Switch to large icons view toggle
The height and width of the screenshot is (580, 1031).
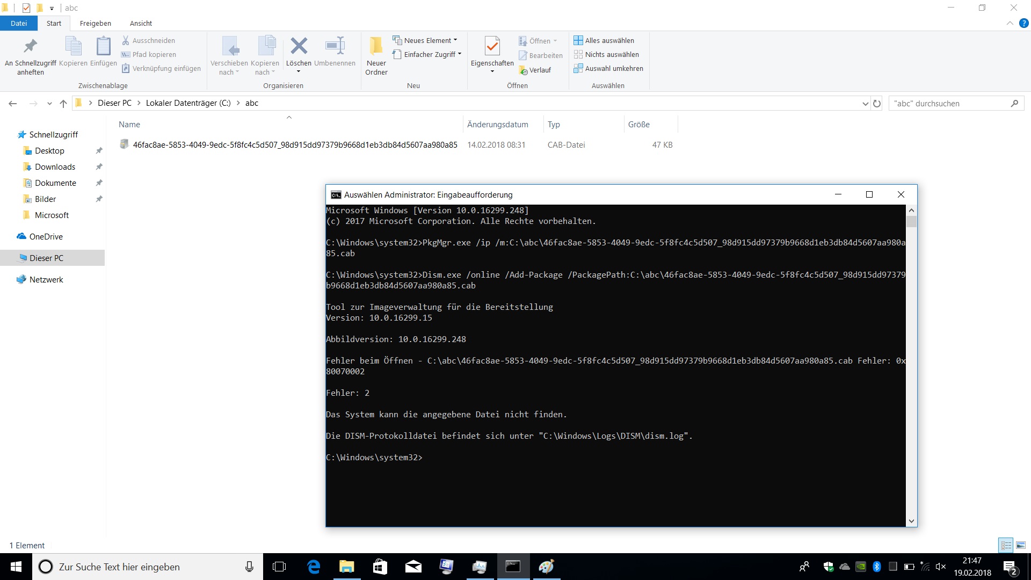pyautogui.click(x=1020, y=545)
